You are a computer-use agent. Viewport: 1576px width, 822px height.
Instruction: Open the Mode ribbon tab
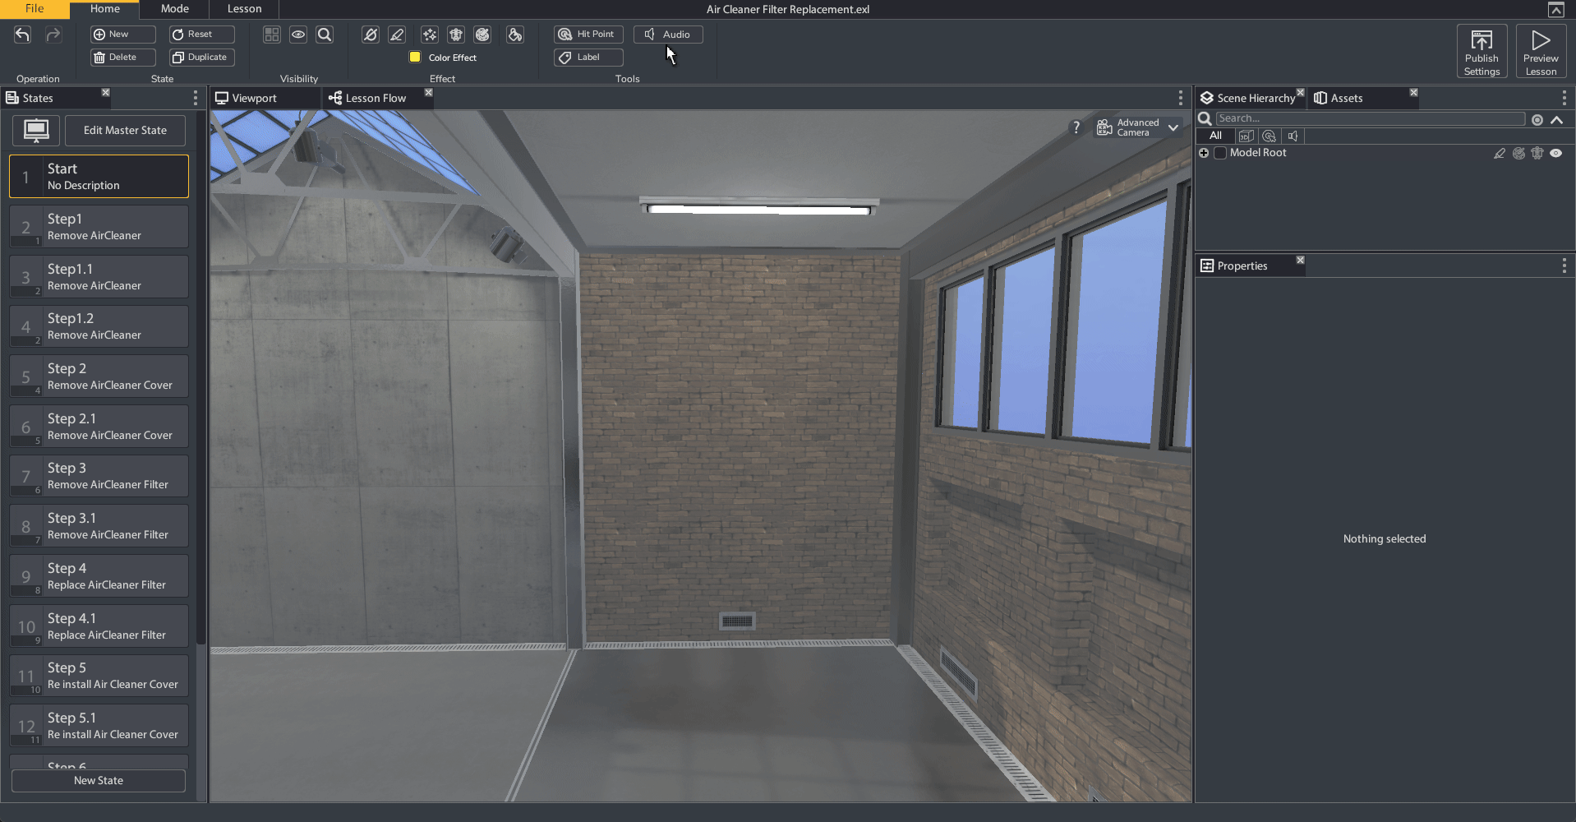click(x=174, y=9)
